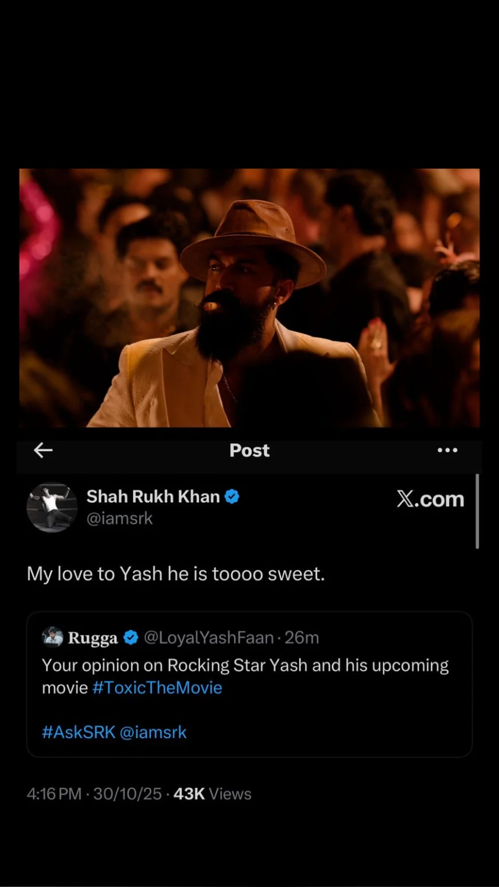Click the verified badge beside Shah Rukh Khan
Screen dimensions: 499x887
pyautogui.click(x=232, y=497)
